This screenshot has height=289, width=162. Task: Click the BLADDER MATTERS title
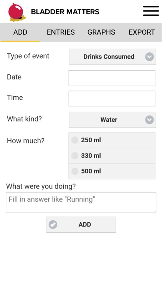coord(65,12)
